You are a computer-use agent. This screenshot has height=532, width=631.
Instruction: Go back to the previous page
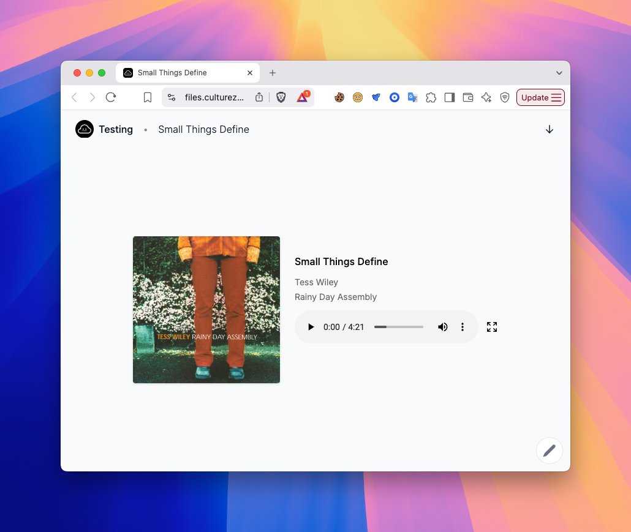[75, 97]
